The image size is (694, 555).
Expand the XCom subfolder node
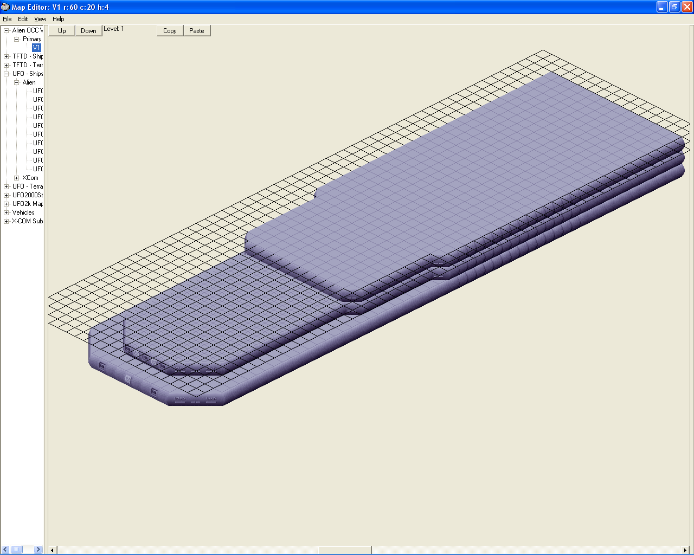(16, 178)
